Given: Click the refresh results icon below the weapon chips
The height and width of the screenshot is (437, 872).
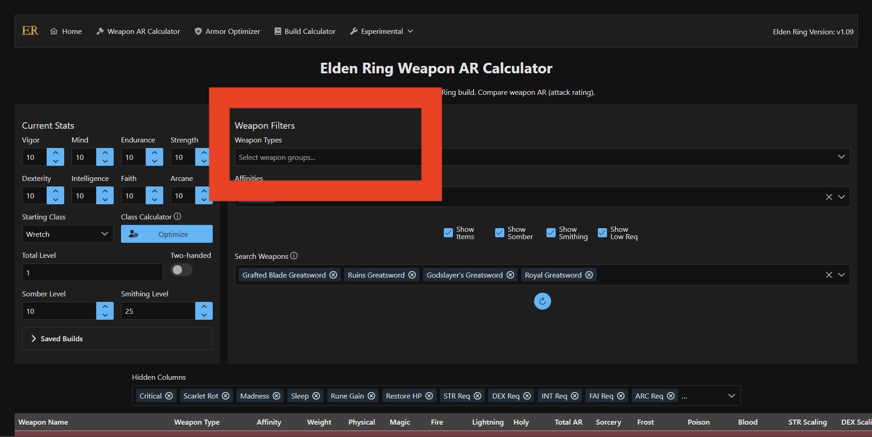Looking at the screenshot, I should pyautogui.click(x=542, y=301).
